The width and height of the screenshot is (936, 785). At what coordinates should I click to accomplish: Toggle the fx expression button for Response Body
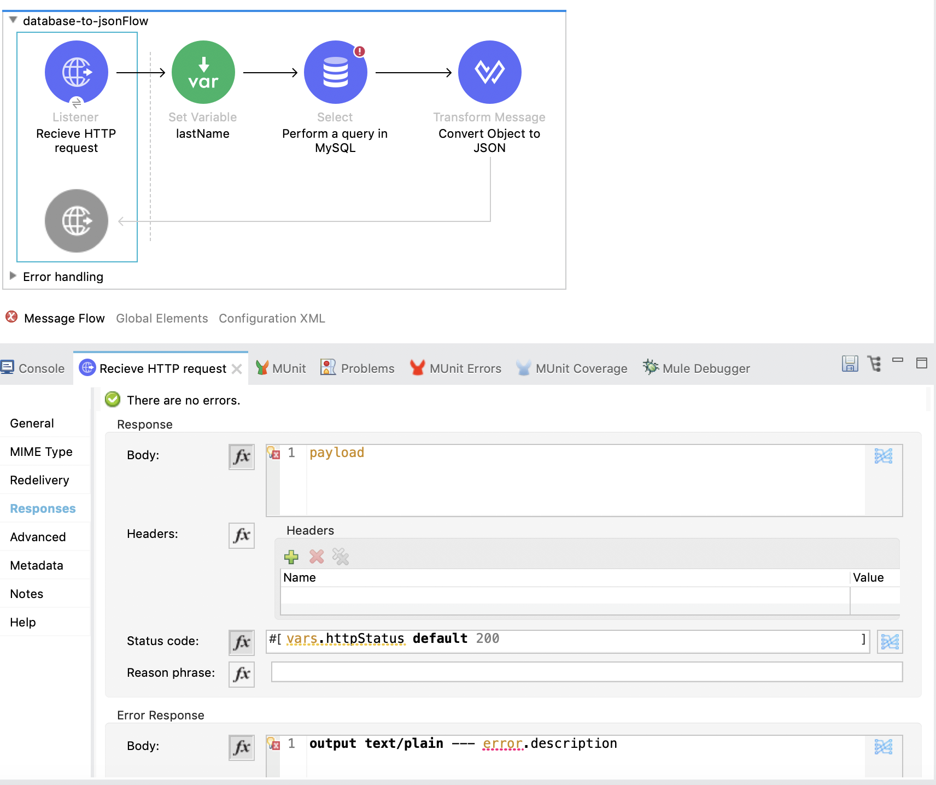click(x=242, y=456)
